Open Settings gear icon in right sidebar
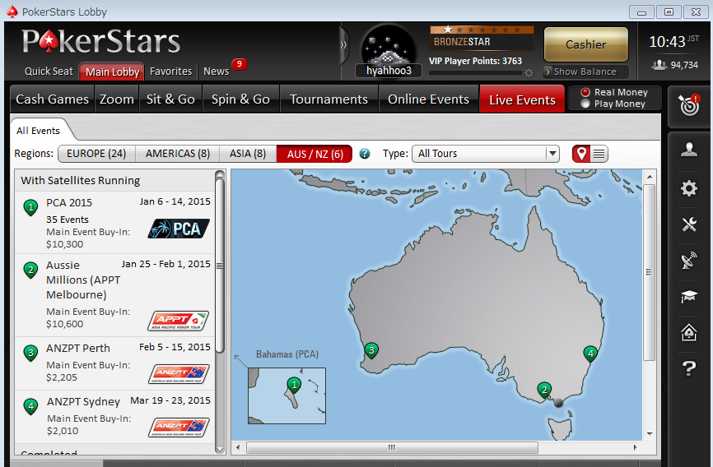 point(689,188)
